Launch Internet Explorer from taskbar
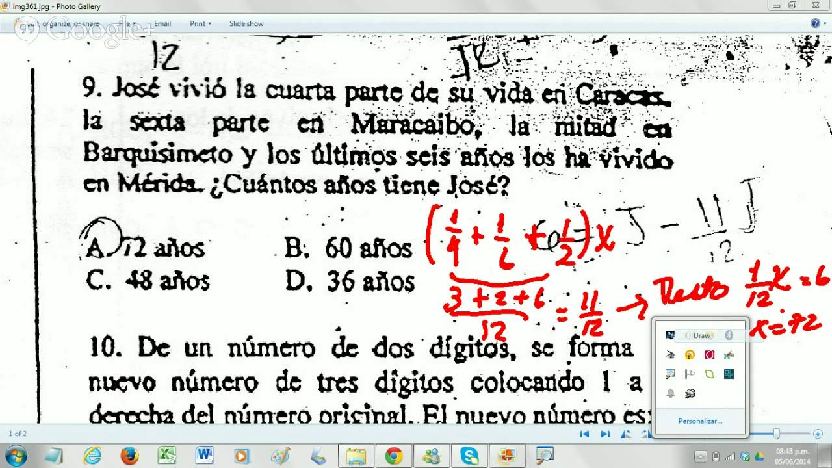832x468 pixels. (92, 456)
